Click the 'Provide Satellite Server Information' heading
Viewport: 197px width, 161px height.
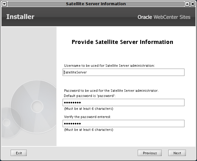[122, 42]
